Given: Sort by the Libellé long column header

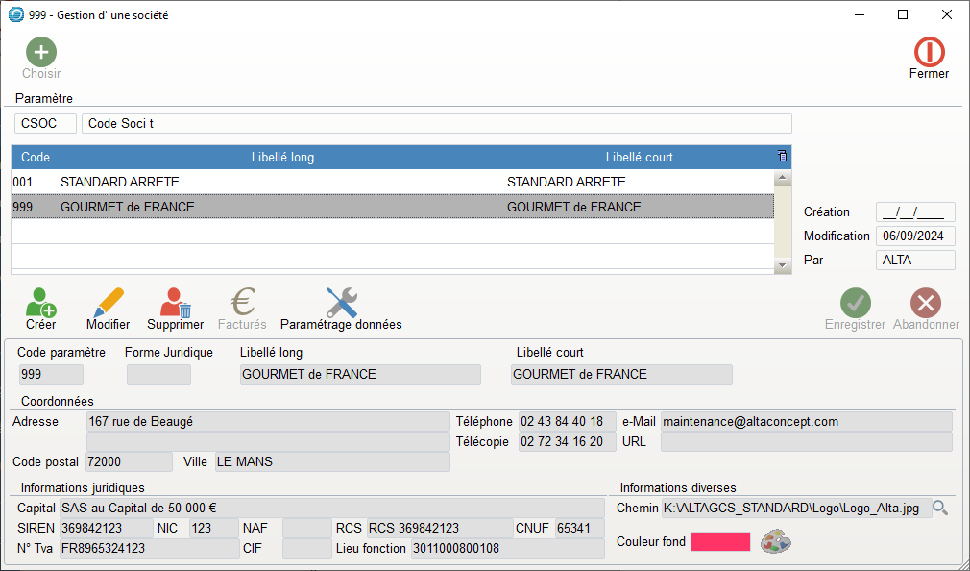Looking at the screenshot, I should tap(282, 157).
